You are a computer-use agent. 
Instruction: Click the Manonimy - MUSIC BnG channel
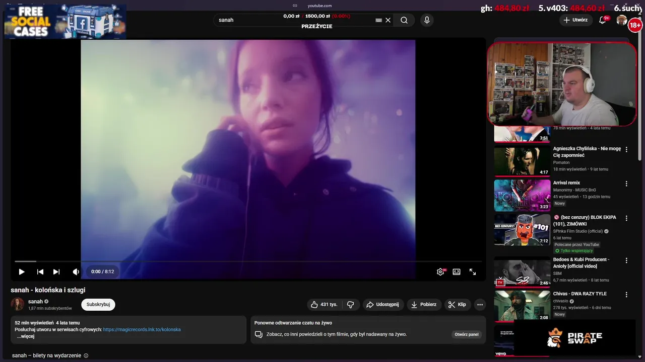(574, 190)
